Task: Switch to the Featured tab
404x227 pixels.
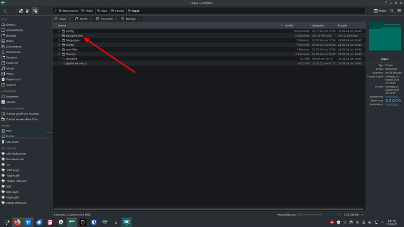Action: tap(107, 19)
